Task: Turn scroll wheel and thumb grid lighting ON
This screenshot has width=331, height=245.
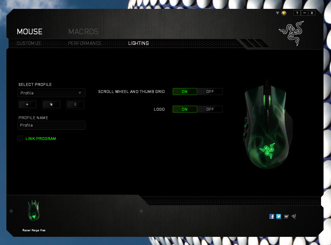Action: 185,92
